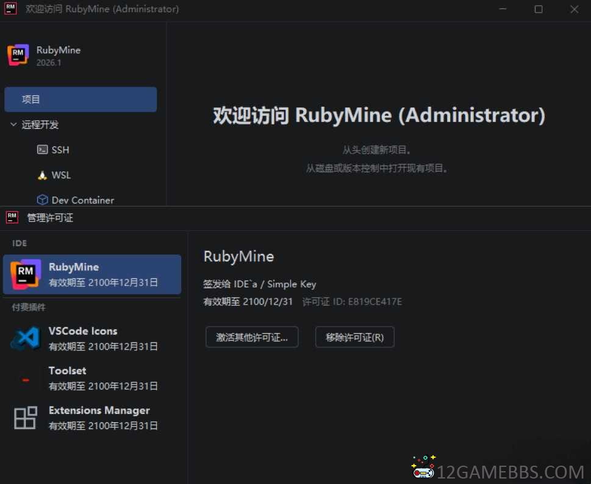The height and width of the screenshot is (484, 591).
Task: Click the VSCode Icons plugin logo
Action: (26, 338)
